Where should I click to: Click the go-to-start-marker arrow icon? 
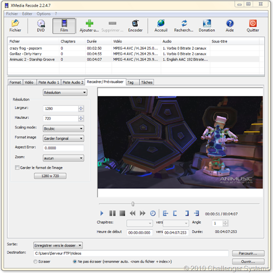(165, 213)
